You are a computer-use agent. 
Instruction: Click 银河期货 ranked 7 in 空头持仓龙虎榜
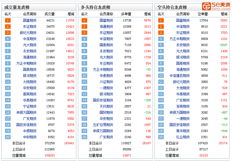pos(183,57)
